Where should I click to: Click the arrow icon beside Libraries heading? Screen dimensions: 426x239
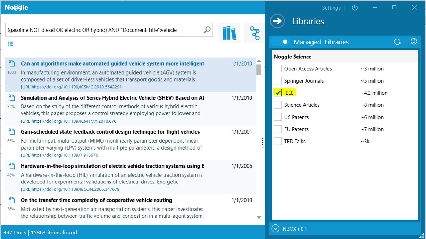click(x=277, y=21)
